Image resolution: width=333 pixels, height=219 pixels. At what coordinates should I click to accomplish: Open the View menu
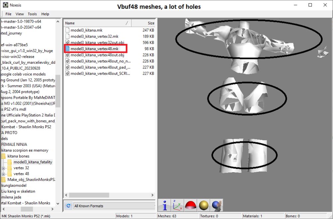click(x=20, y=14)
